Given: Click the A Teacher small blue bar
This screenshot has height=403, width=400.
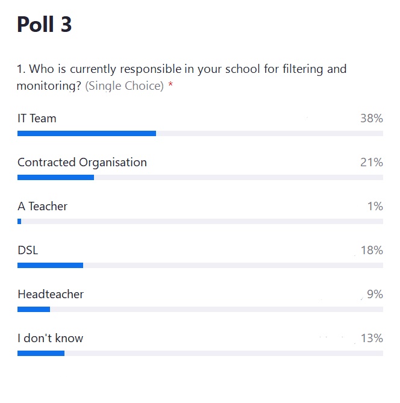Looking at the screenshot, I should 19,221.
